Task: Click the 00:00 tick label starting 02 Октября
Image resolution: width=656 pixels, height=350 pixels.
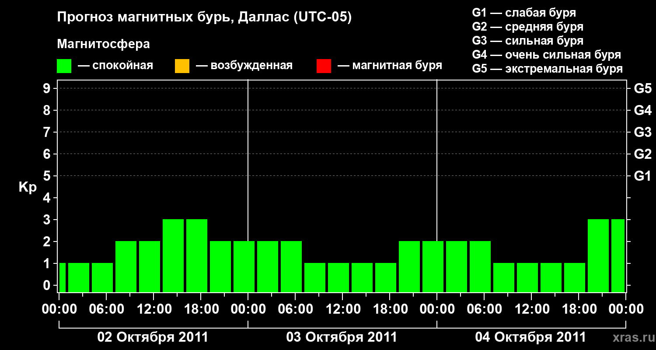Action: coord(59,309)
